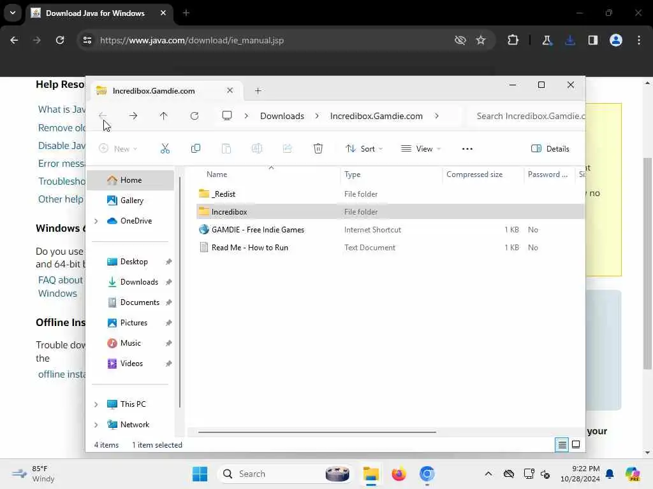This screenshot has height=489, width=653.
Task: Open browser Extensions puzzle icon
Action: pyautogui.click(x=513, y=40)
